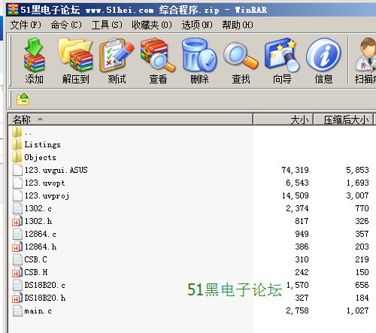Click packed size value '5,853'
The image size is (376, 333).
pyautogui.click(x=357, y=170)
